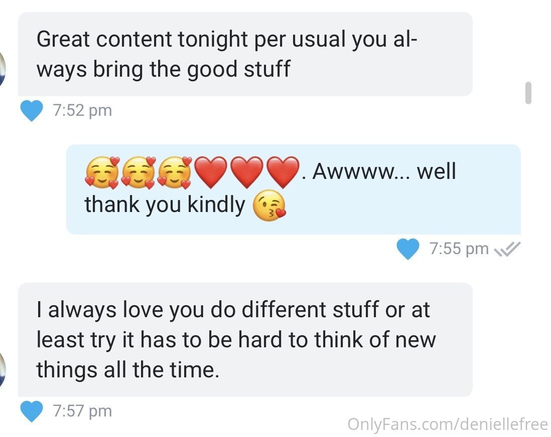This screenshot has height=437, width=551.
Task: Click the sender avatar beside first message
Action: coord(3,69)
